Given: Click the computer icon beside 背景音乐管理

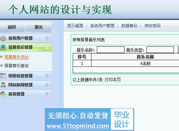Looking at the screenshot, I should [3, 47].
